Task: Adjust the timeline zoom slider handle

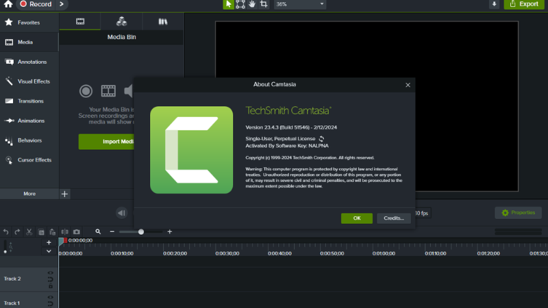Action: click(141, 232)
